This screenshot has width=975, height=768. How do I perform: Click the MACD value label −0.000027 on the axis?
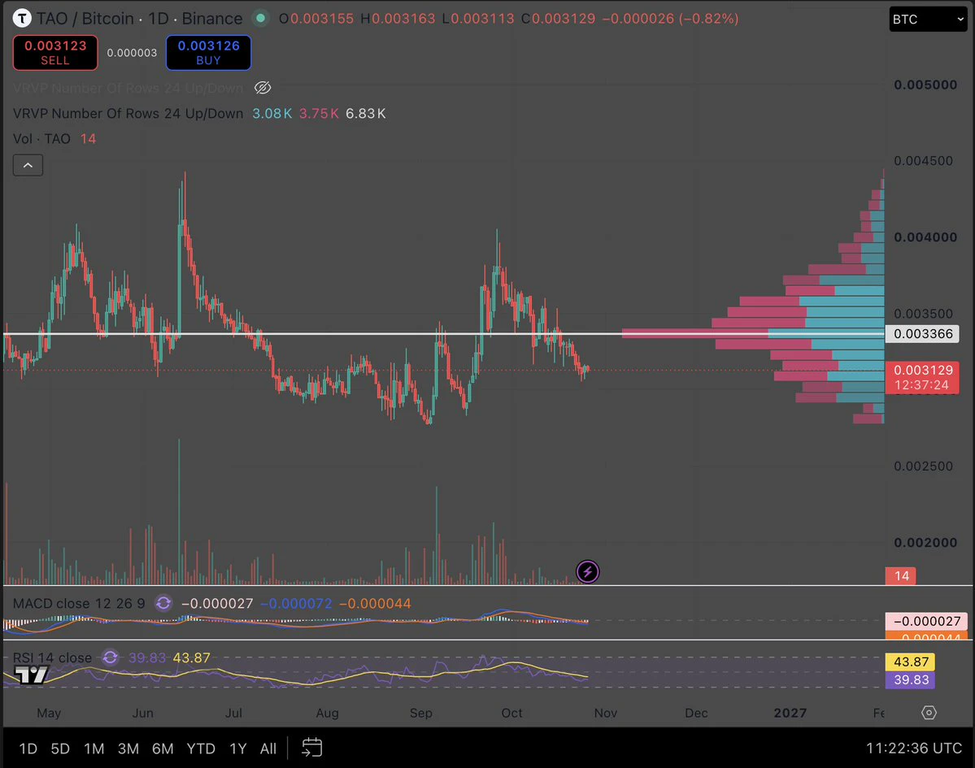[926, 622]
